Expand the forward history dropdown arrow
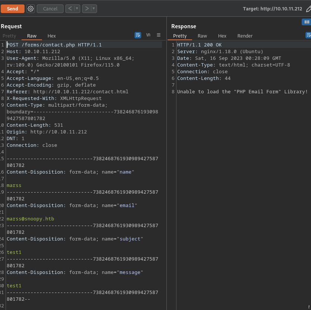Image resolution: width=311 pixels, height=310 pixels. tap(93, 9)
